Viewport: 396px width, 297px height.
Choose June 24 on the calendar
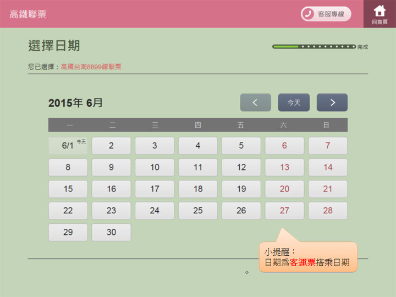155,211
